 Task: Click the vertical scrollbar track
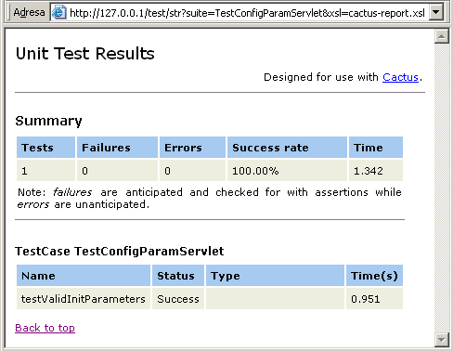click(442, 188)
